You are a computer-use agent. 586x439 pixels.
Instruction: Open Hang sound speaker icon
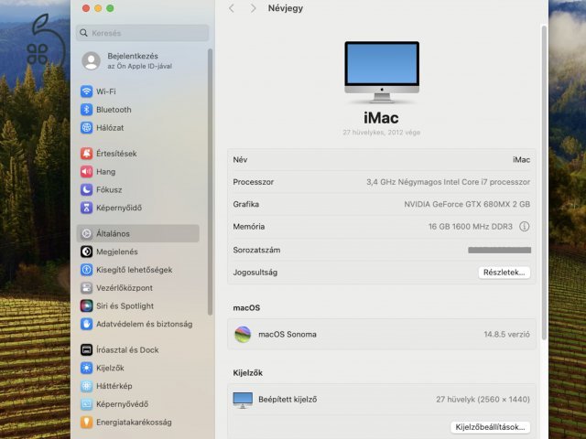pos(86,172)
